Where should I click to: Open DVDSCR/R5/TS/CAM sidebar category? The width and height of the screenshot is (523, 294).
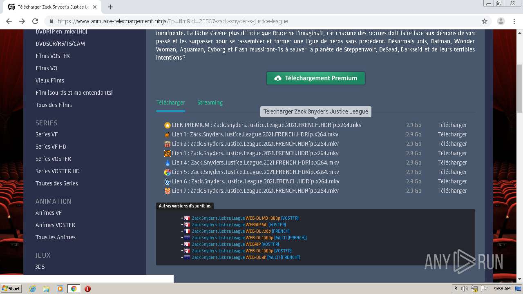(60, 44)
